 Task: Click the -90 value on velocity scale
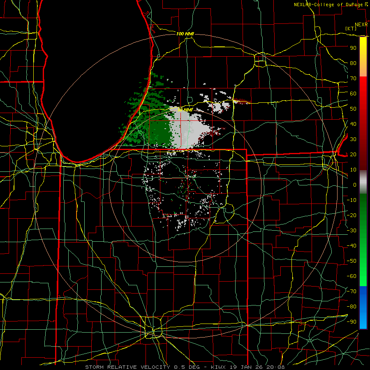(x=351, y=322)
